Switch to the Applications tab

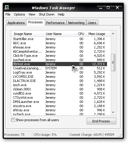pos(16,23)
